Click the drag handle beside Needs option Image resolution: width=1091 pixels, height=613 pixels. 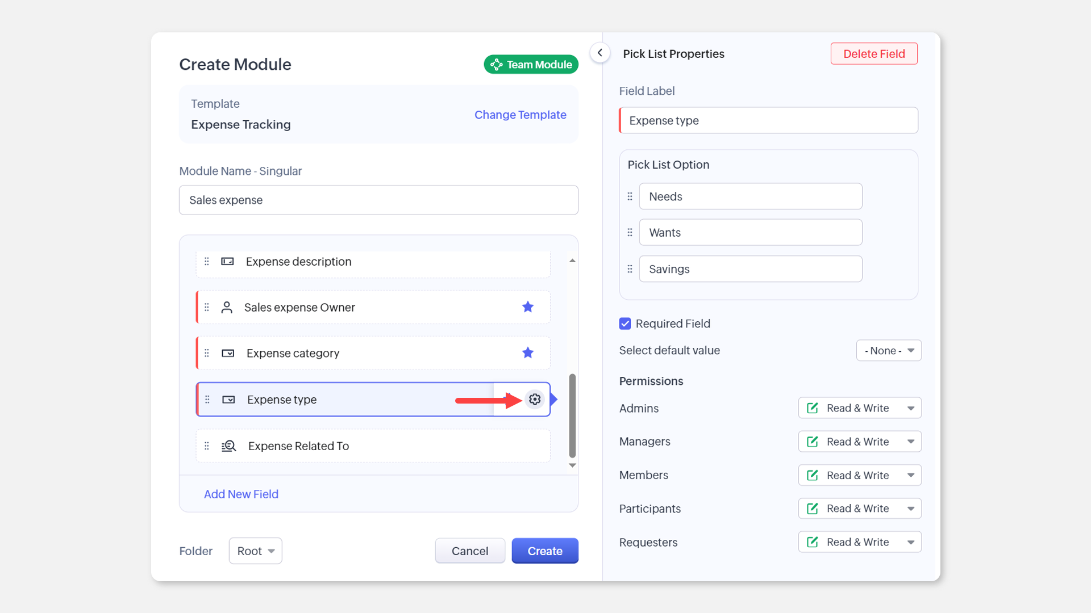click(x=630, y=196)
